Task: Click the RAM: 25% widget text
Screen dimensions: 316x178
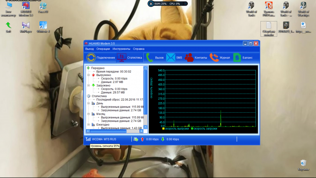Action: pyautogui.click(x=160, y=4)
